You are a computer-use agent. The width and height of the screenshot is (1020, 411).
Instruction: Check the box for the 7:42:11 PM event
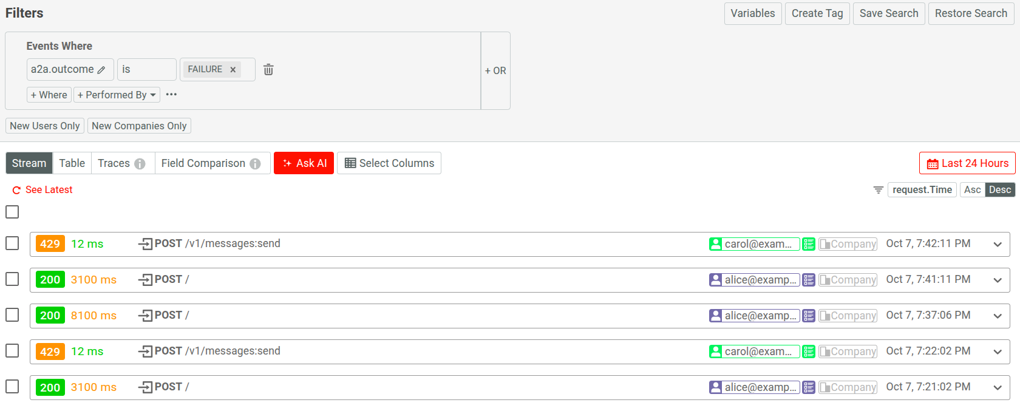point(12,243)
